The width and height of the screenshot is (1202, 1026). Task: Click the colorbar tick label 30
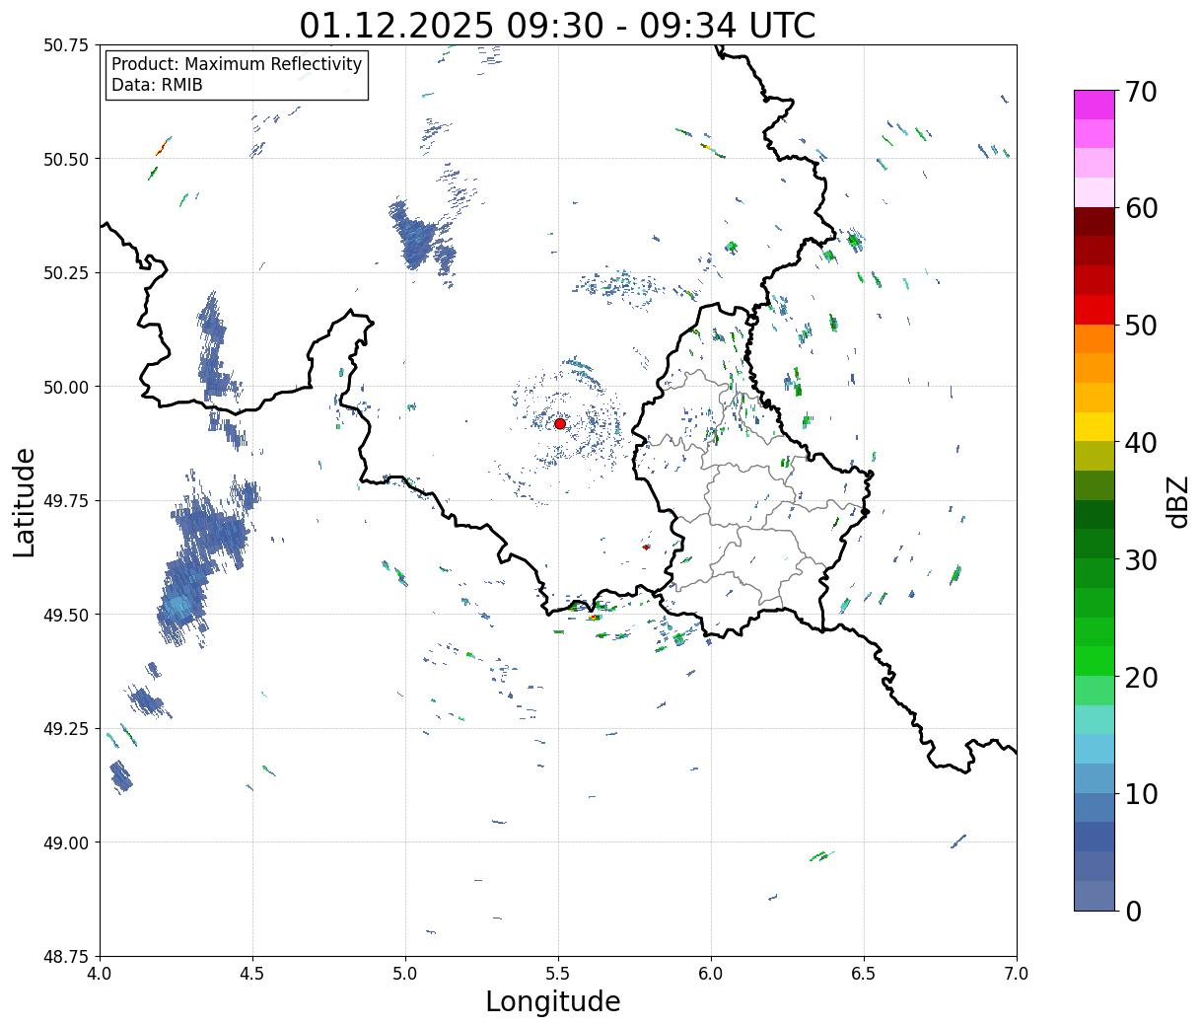[x=1141, y=559]
